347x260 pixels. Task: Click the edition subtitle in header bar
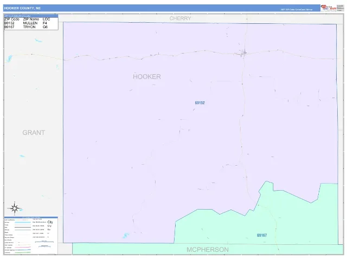[x=297, y=10]
